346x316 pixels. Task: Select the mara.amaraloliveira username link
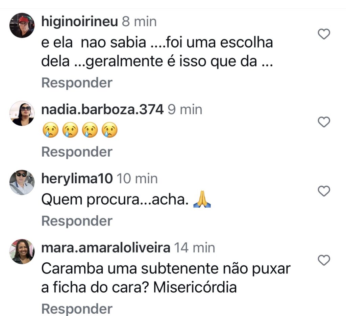(x=105, y=248)
